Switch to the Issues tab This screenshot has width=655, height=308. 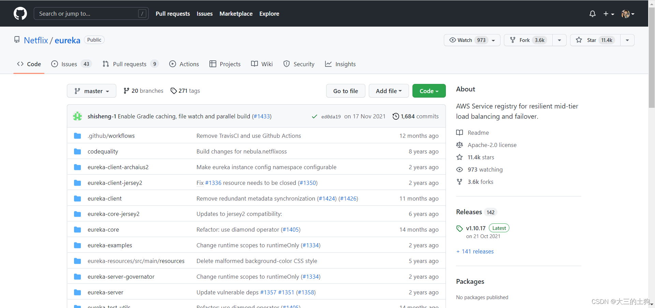71,64
